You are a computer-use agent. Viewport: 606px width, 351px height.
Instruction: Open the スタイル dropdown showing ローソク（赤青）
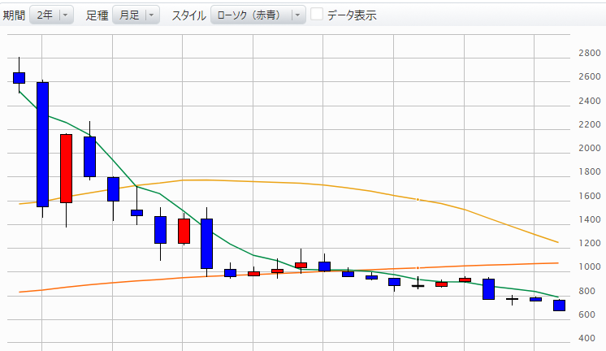[258, 15]
